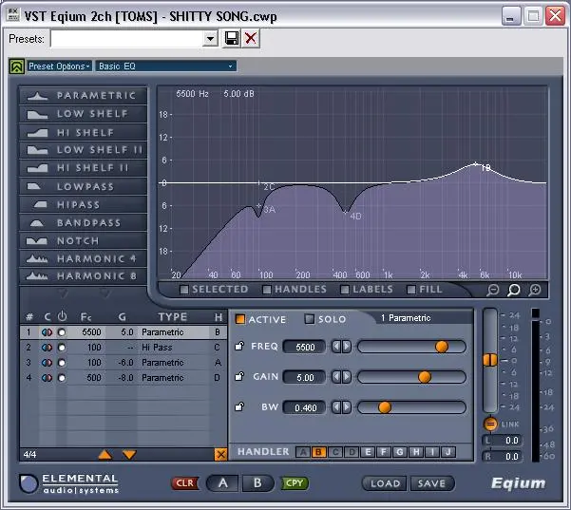
Task: Click the GAIN slider knob
Action: (425, 377)
